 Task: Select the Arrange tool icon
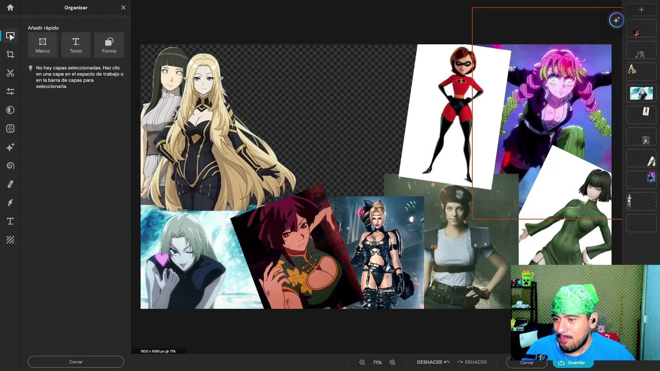(x=10, y=36)
